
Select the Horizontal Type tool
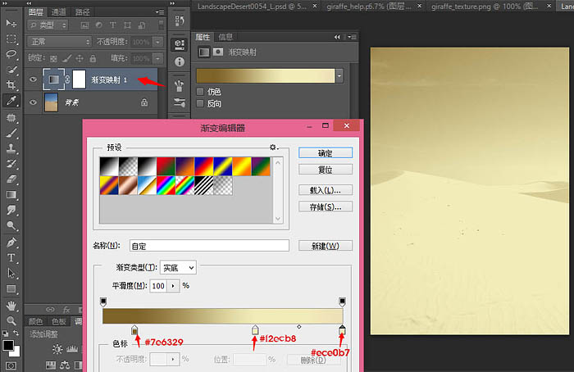[x=11, y=258]
